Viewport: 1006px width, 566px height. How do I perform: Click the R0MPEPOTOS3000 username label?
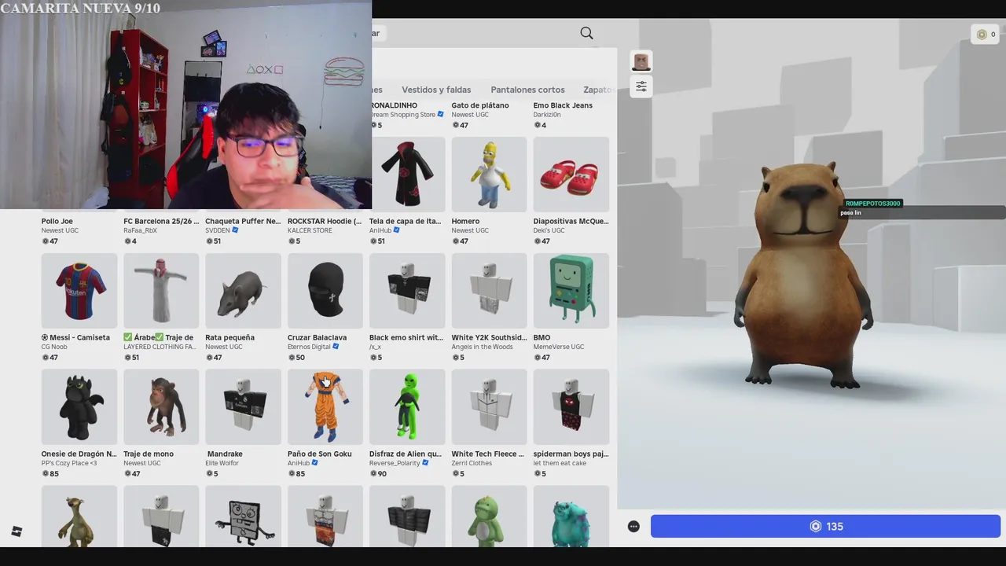tap(872, 204)
